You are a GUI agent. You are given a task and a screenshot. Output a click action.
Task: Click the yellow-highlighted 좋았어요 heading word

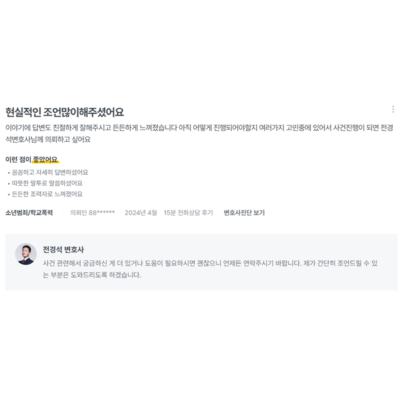45,160
